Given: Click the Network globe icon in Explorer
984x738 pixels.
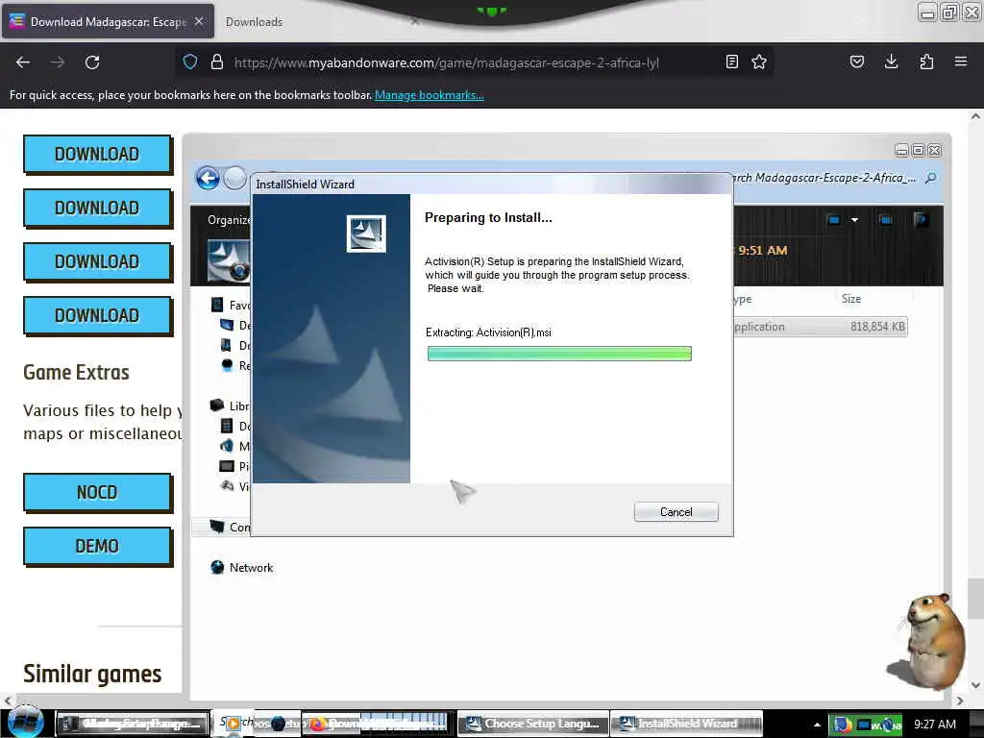Looking at the screenshot, I should click(217, 567).
